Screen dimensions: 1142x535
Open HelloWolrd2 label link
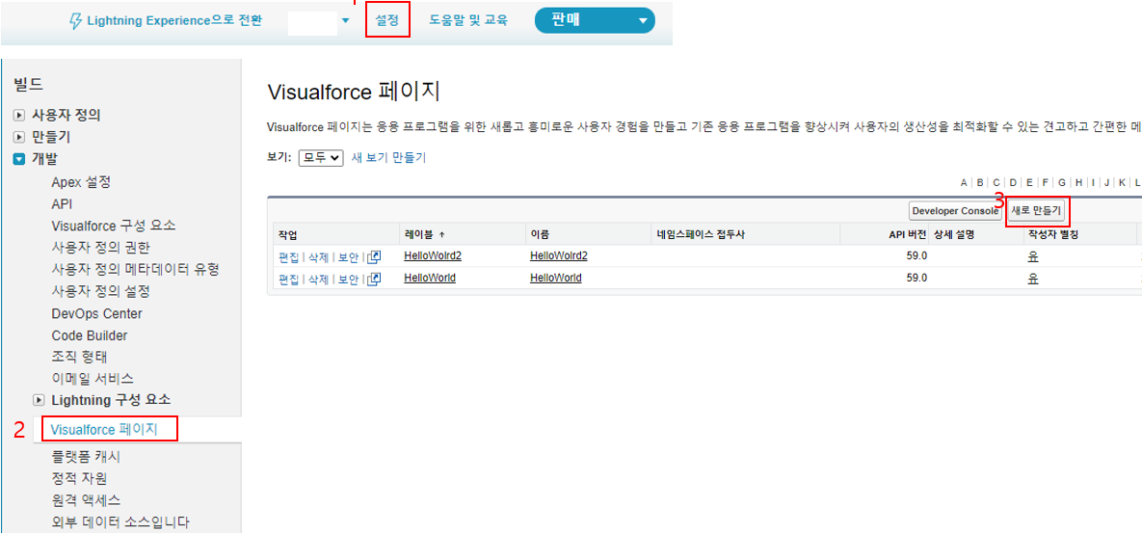click(433, 255)
